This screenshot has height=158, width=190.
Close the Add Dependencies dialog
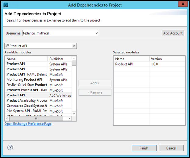point(183,4)
